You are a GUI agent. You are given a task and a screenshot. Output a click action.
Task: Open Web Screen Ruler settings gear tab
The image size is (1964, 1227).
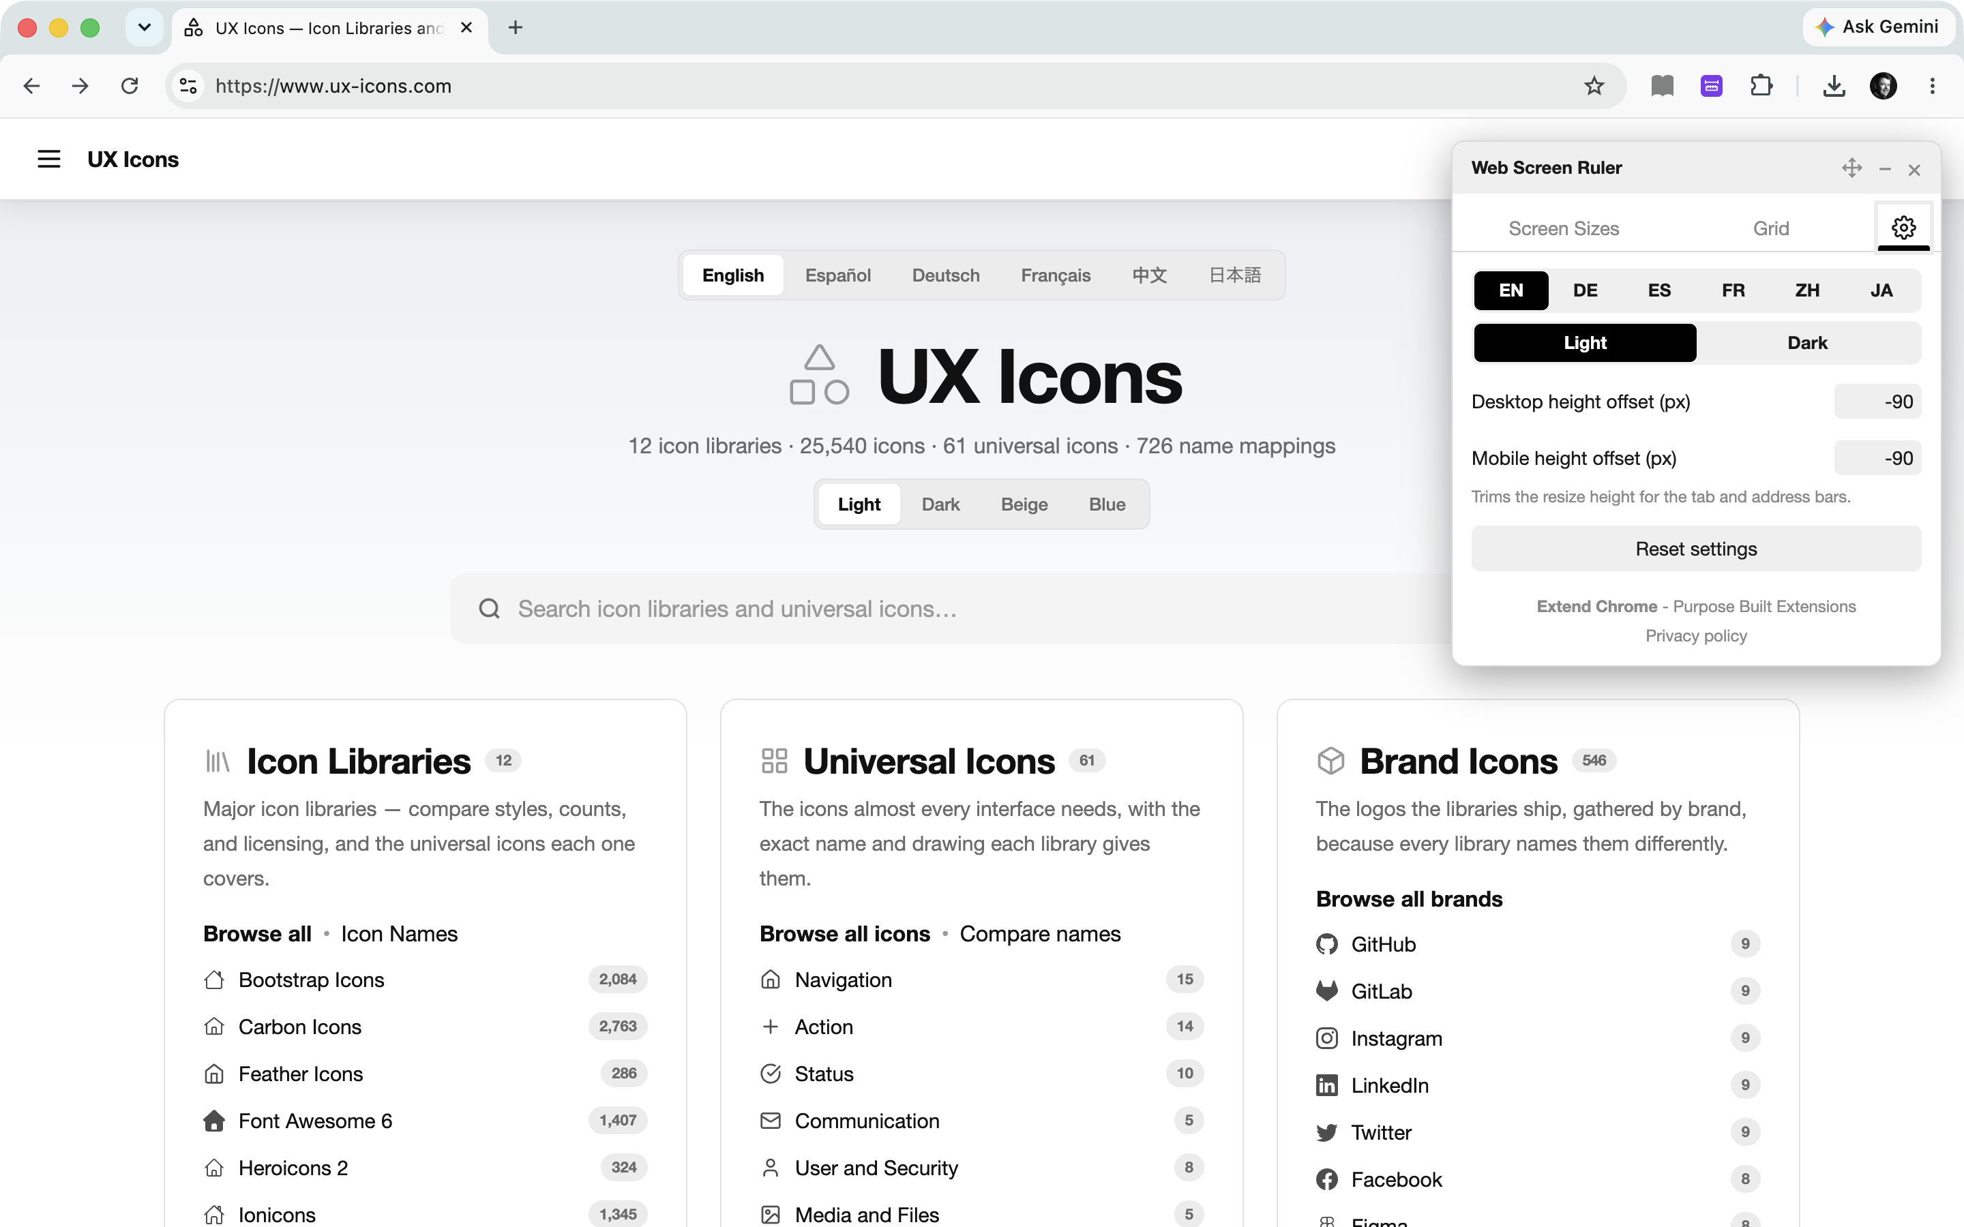pos(1903,227)
